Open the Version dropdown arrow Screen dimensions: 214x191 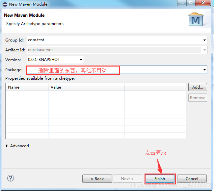(81, 60)
